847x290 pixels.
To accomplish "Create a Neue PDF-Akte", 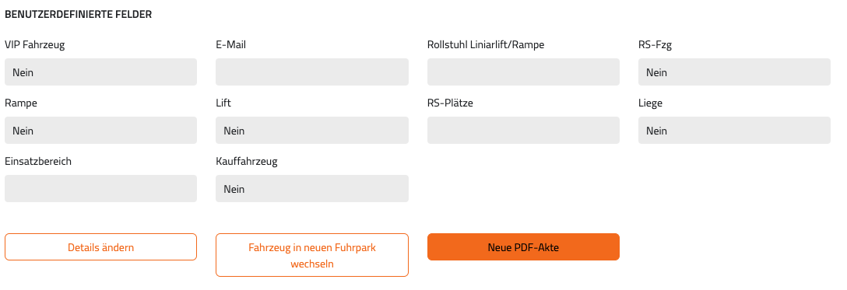I will (523, 247).
